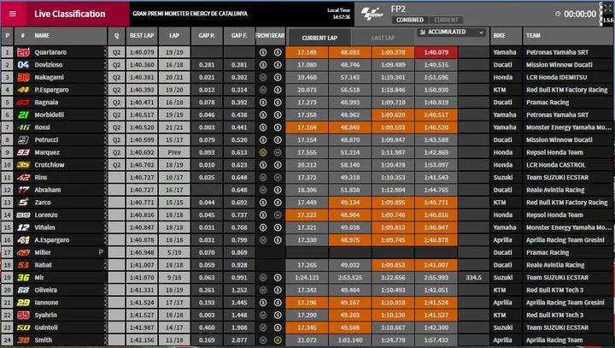Select the Oliveira row name
615x348 pixels.
(x=45, y=290)
